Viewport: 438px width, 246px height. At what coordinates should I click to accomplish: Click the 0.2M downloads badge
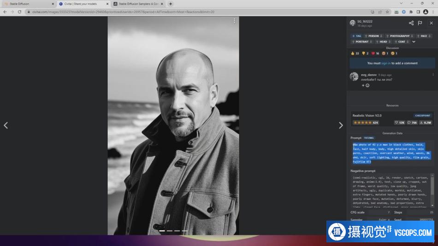426,123
